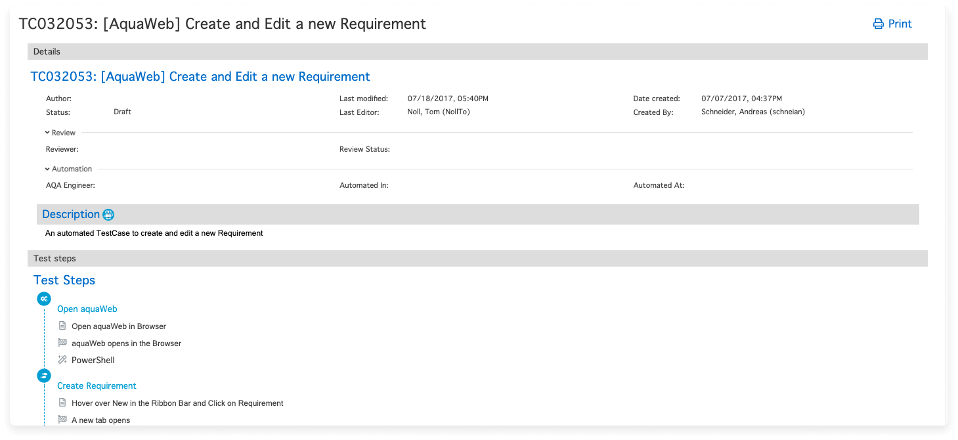Click the Test steps section header bar
This screenshot has width=958, height=440.
click(x=477, y=258)
